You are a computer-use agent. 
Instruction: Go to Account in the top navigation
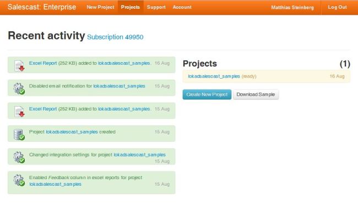click(182, 7)
